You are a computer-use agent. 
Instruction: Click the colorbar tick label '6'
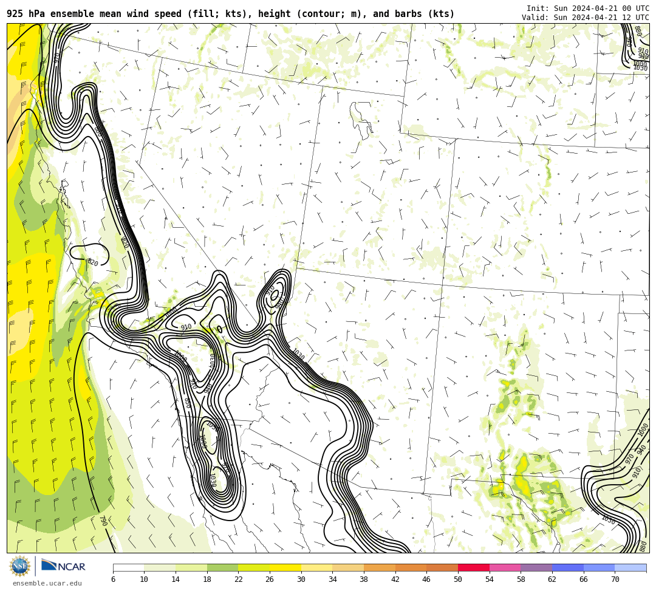[113, 579]
